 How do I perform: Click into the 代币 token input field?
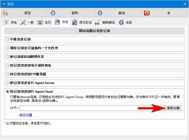click(x=92, y=108)
